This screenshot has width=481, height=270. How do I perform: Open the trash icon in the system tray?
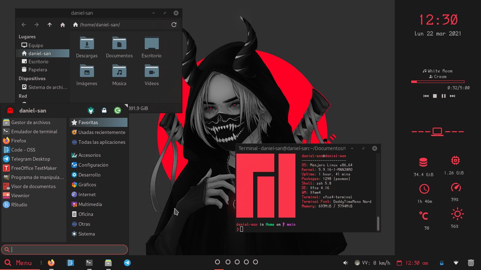[x=471, y=263]
